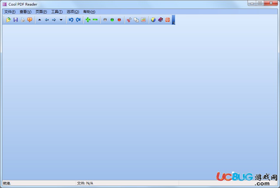Rotate counterclockwise with blue left curved arrow

pyautogui.click(x=71, y=20)
